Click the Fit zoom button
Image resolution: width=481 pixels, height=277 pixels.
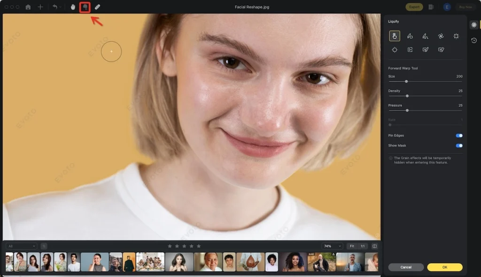pos(352,246)
